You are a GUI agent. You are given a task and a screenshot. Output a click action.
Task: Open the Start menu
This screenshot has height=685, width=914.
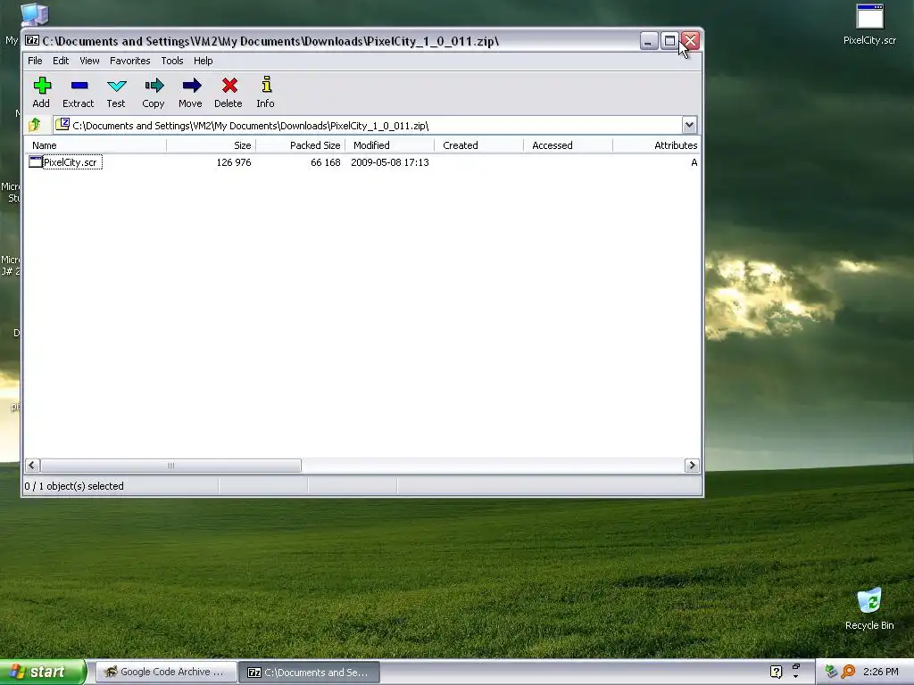(43, 672)
